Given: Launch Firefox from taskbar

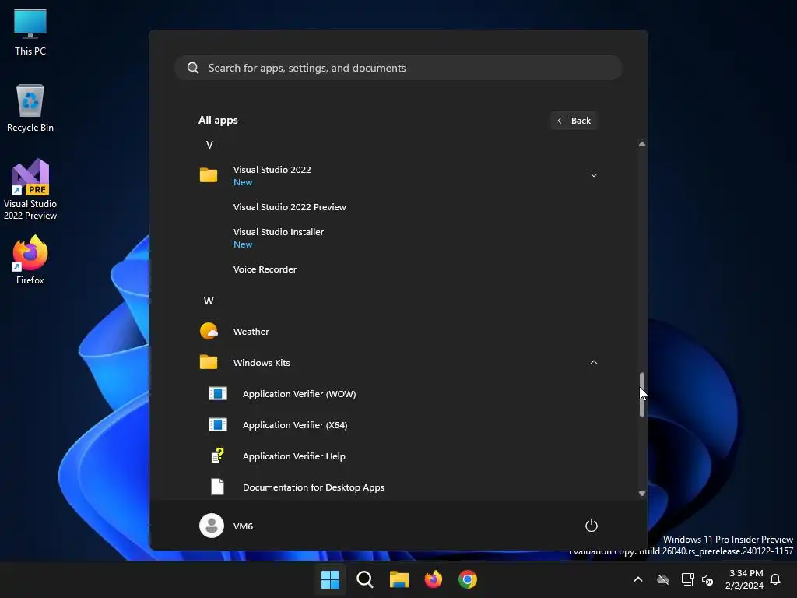Looking at the screenshot, I should click(x=433, y=579).
